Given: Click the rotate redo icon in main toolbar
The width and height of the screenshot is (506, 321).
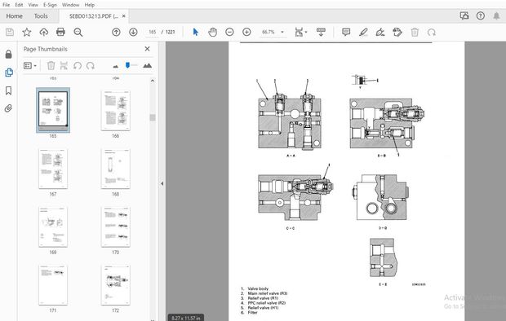Looking at the screenshot, I should [x=432, y=32].
